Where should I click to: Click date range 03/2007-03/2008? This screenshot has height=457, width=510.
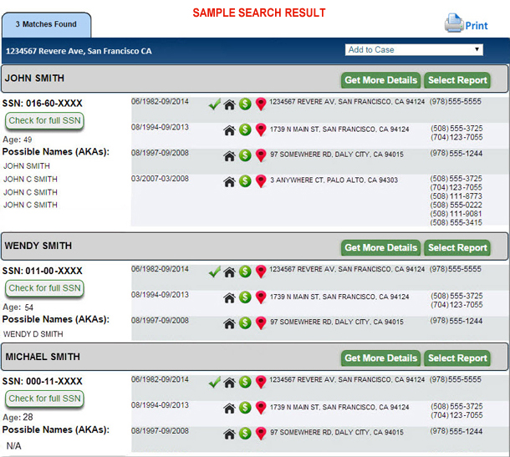tap(160, 179)
